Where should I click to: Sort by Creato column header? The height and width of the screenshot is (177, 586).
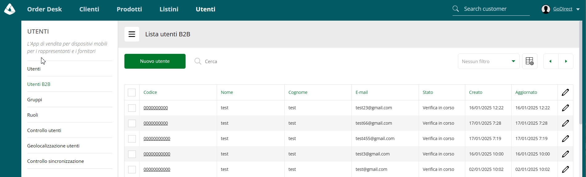click(476, 92)
